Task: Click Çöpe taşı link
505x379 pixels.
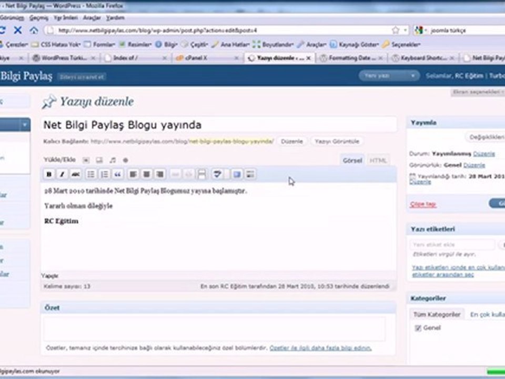Action: [423, 204]
